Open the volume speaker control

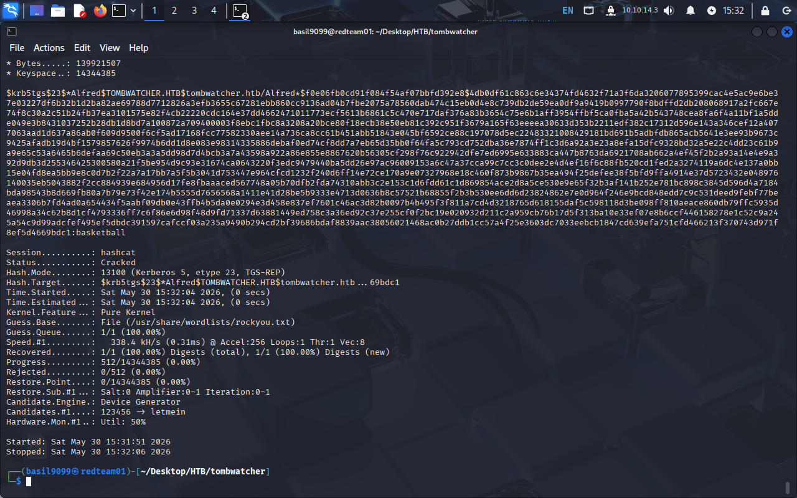pos(669,11)
